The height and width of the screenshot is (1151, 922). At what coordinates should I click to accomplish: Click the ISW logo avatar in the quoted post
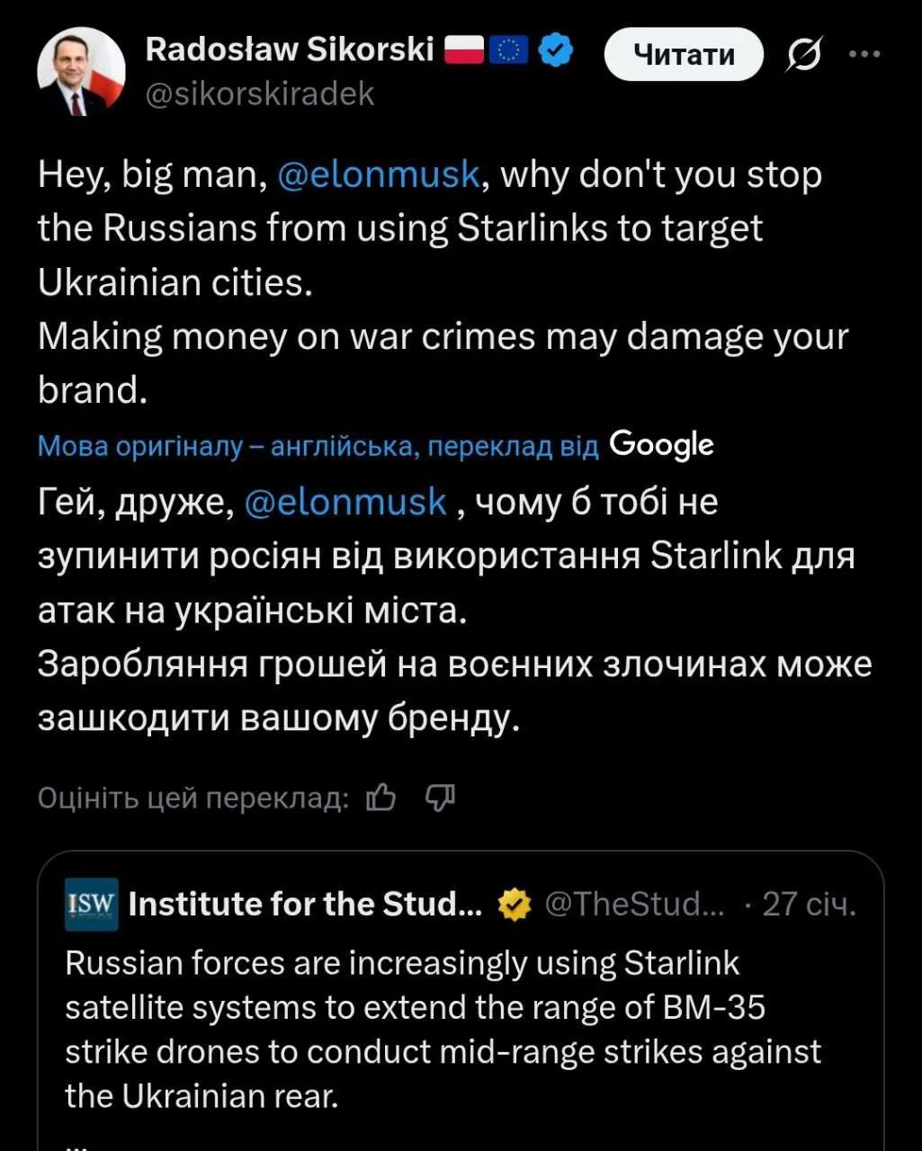(x=93, y=904)
